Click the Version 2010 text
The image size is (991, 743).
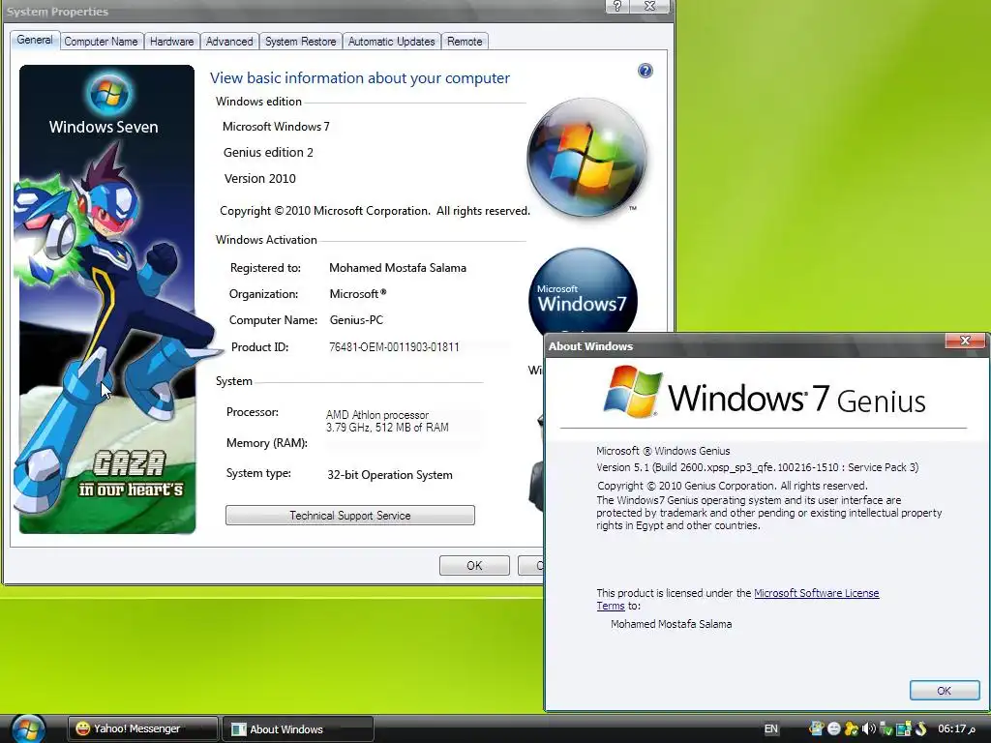tap(259, 179)
